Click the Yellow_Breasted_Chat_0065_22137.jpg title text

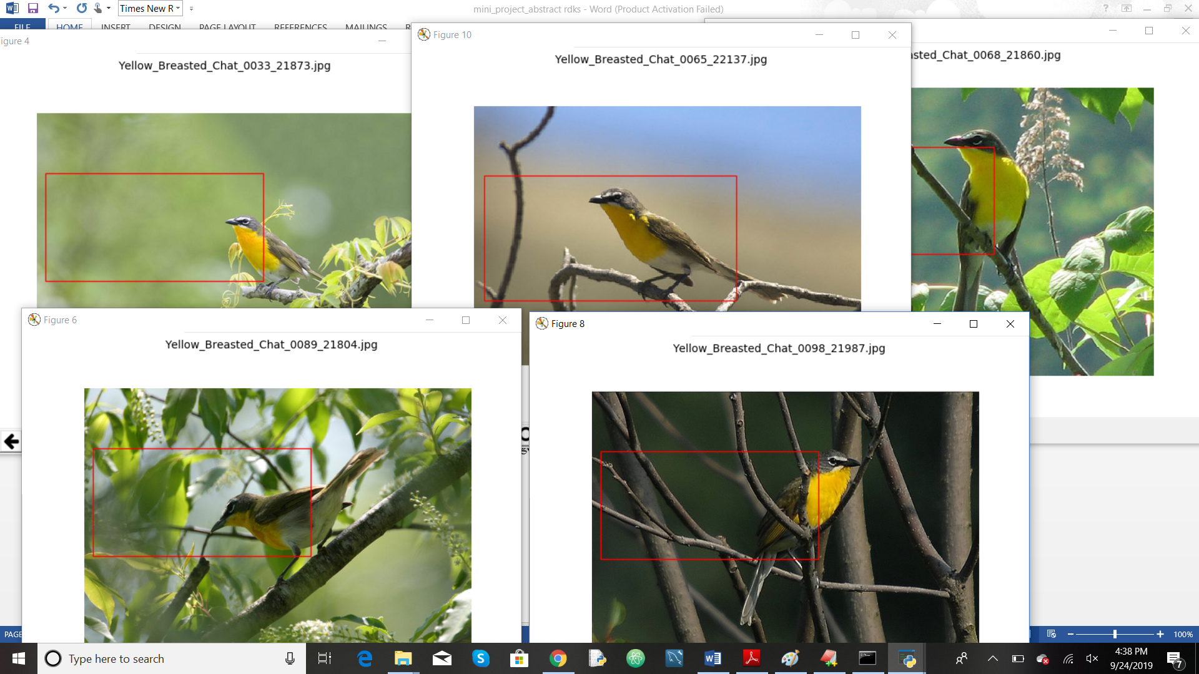pyautogui.click(x=661, y=59)
